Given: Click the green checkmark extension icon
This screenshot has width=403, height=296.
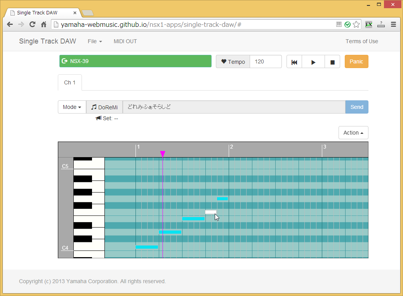Looking at the screenshot, I should [x=347, y=25].
